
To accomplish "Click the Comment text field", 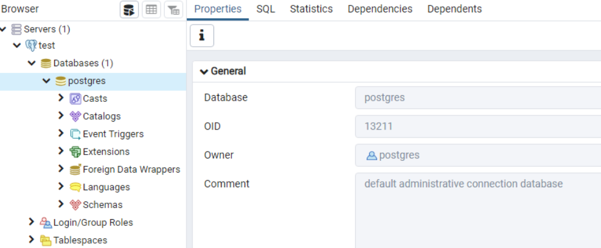I will (477, 209).
